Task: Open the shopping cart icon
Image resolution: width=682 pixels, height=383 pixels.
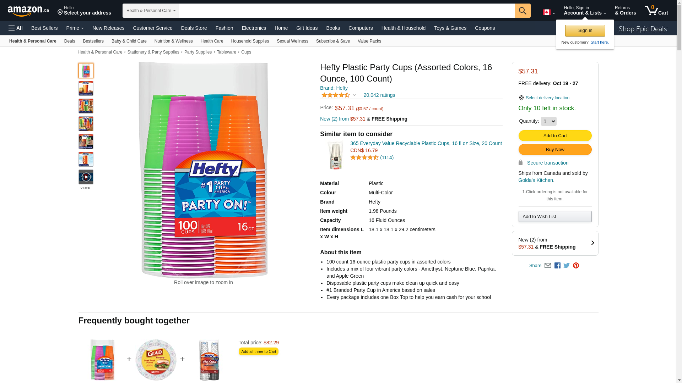Action: 656,11
